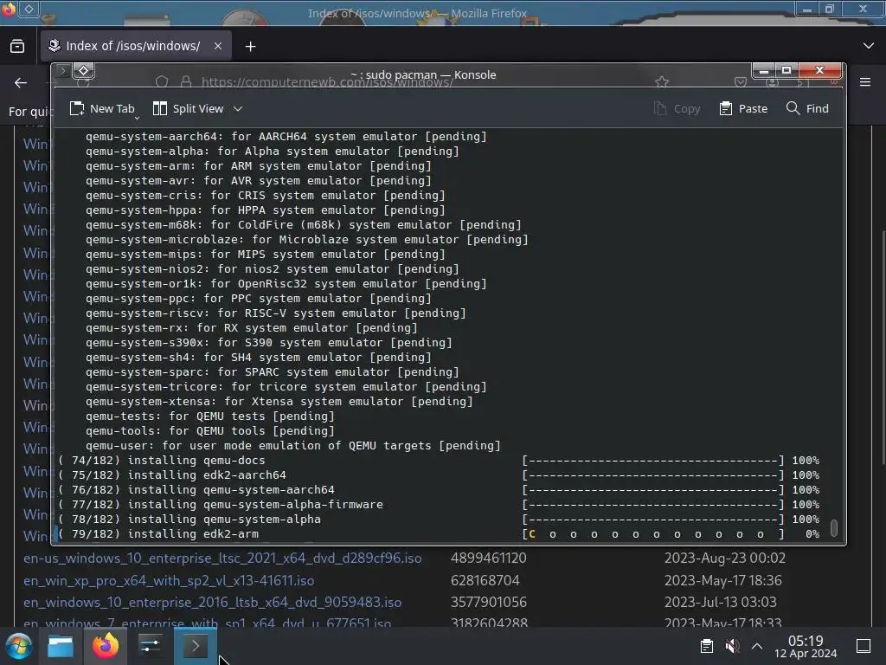Click the Konsole terminal scrollbar handle
Image resolution: width=886 pixels, height=665 pixels.
pyautogui.click(x=833, y=527)
